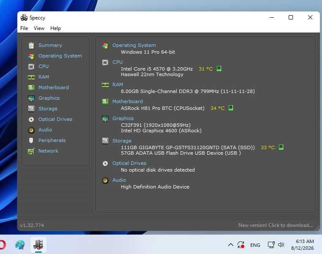Click the Network card icon in sidebar
The image size is (322, 254).
coord(31,151)
